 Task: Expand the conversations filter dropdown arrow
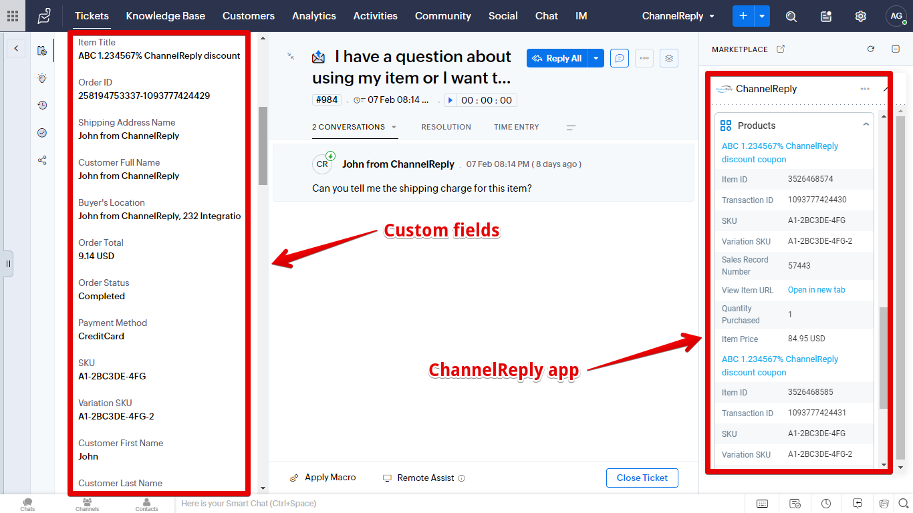coord(394,127)
